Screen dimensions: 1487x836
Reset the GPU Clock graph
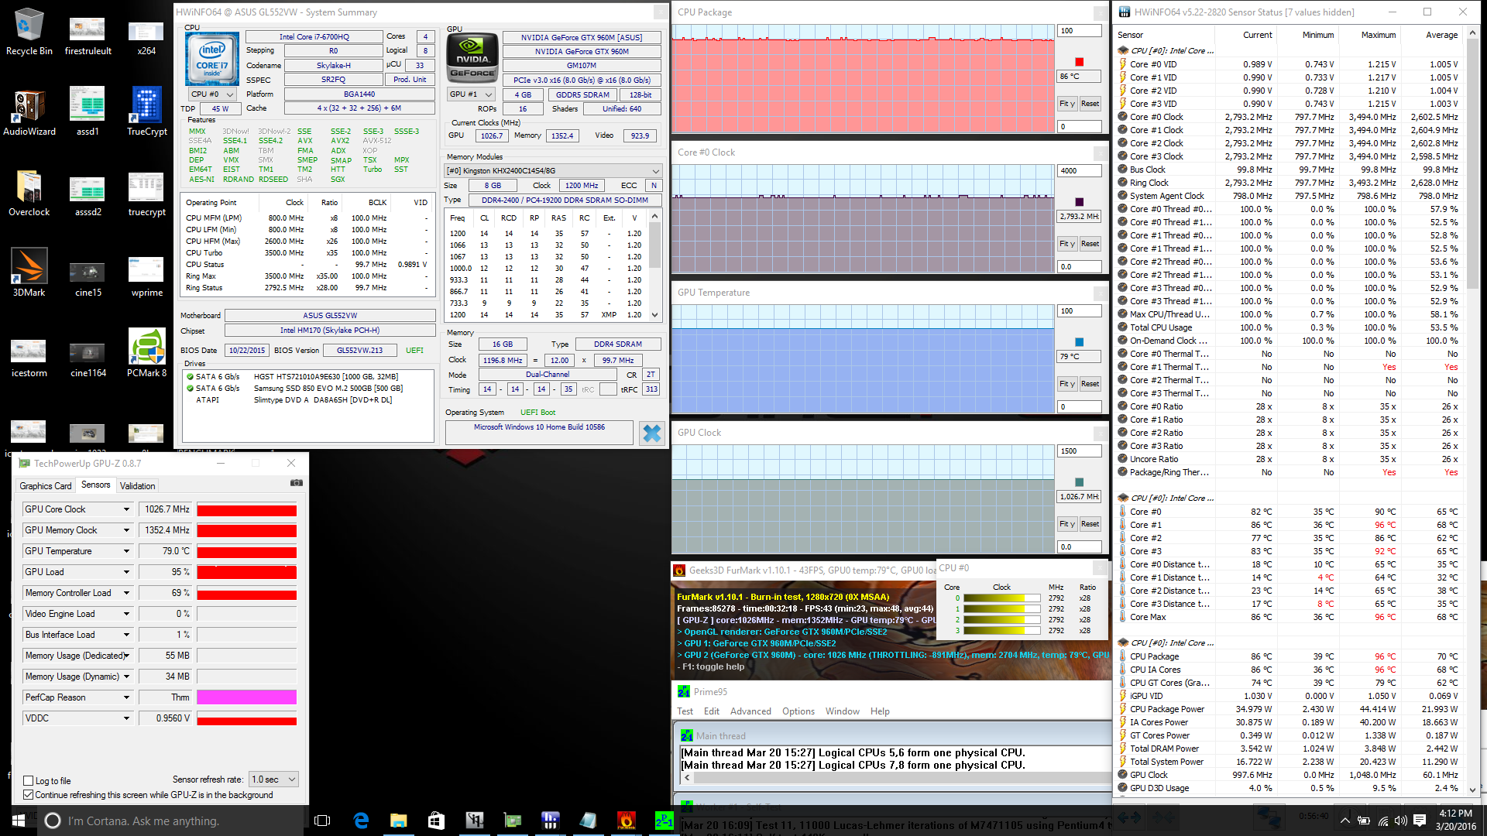coord(1090,524)
